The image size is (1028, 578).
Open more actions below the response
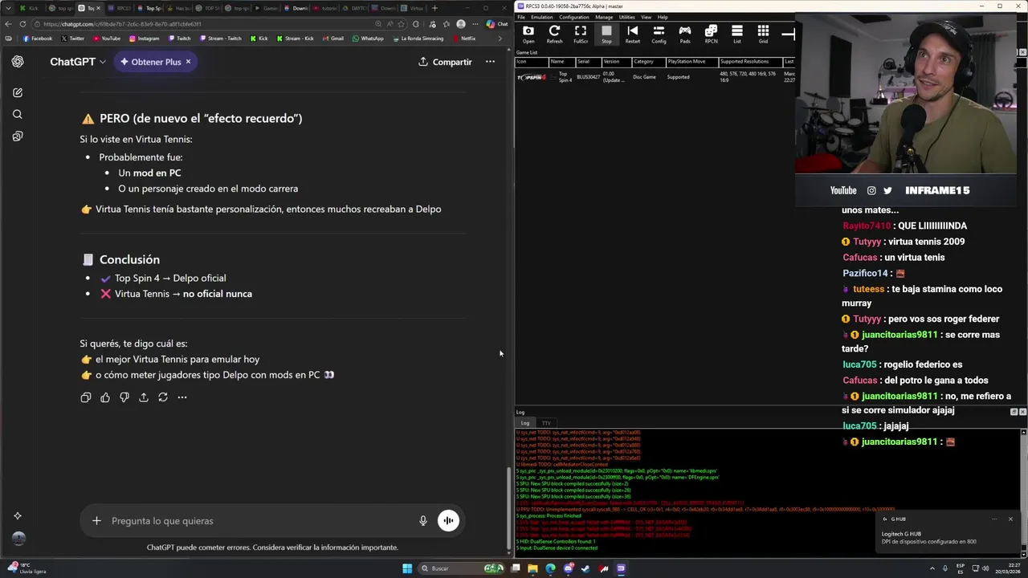(x=182, y=397)
